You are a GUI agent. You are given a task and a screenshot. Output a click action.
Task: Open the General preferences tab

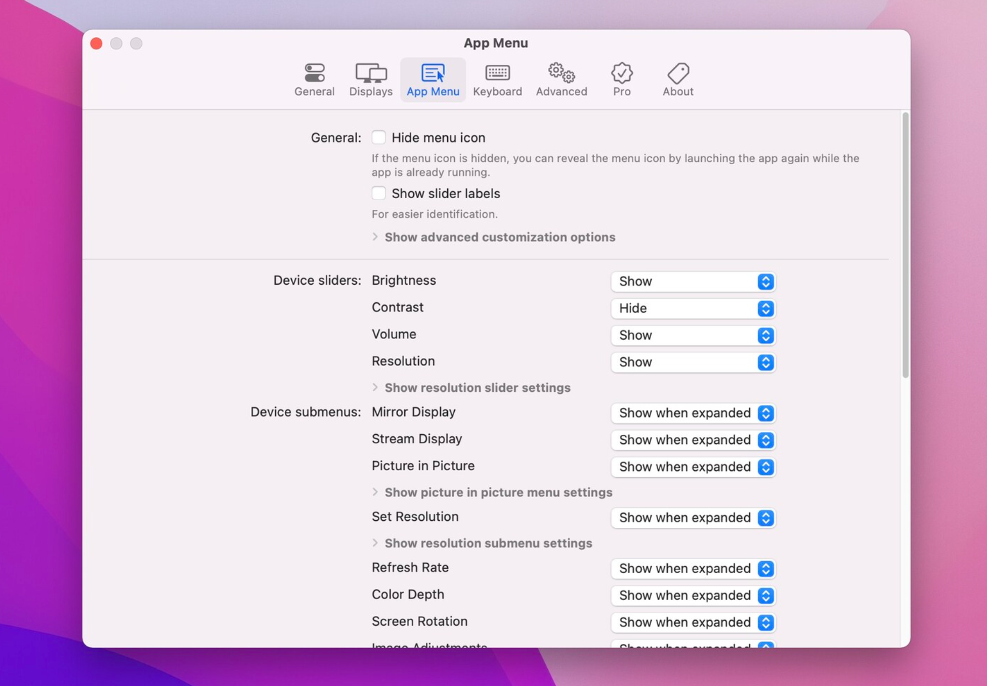(x=314, y=80)
